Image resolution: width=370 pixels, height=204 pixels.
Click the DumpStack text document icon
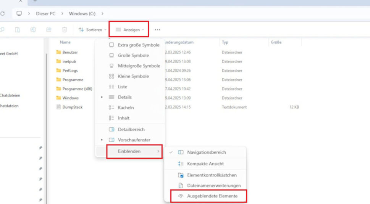(x=58, y=107)
